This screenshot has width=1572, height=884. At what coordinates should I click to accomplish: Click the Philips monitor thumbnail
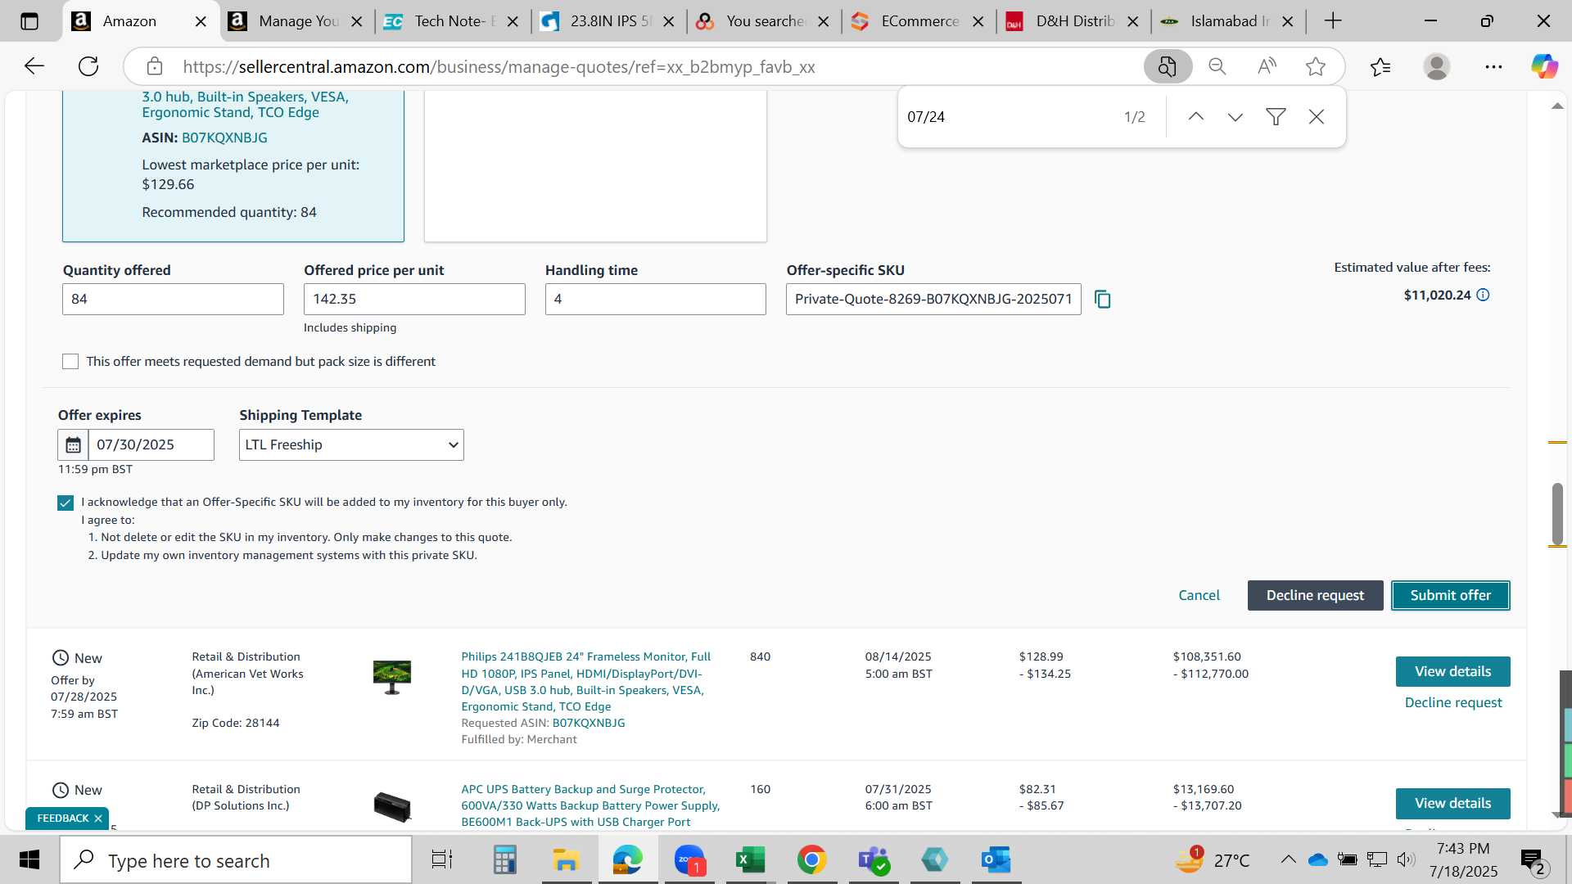pyautogui.click(x=392, y=677)
